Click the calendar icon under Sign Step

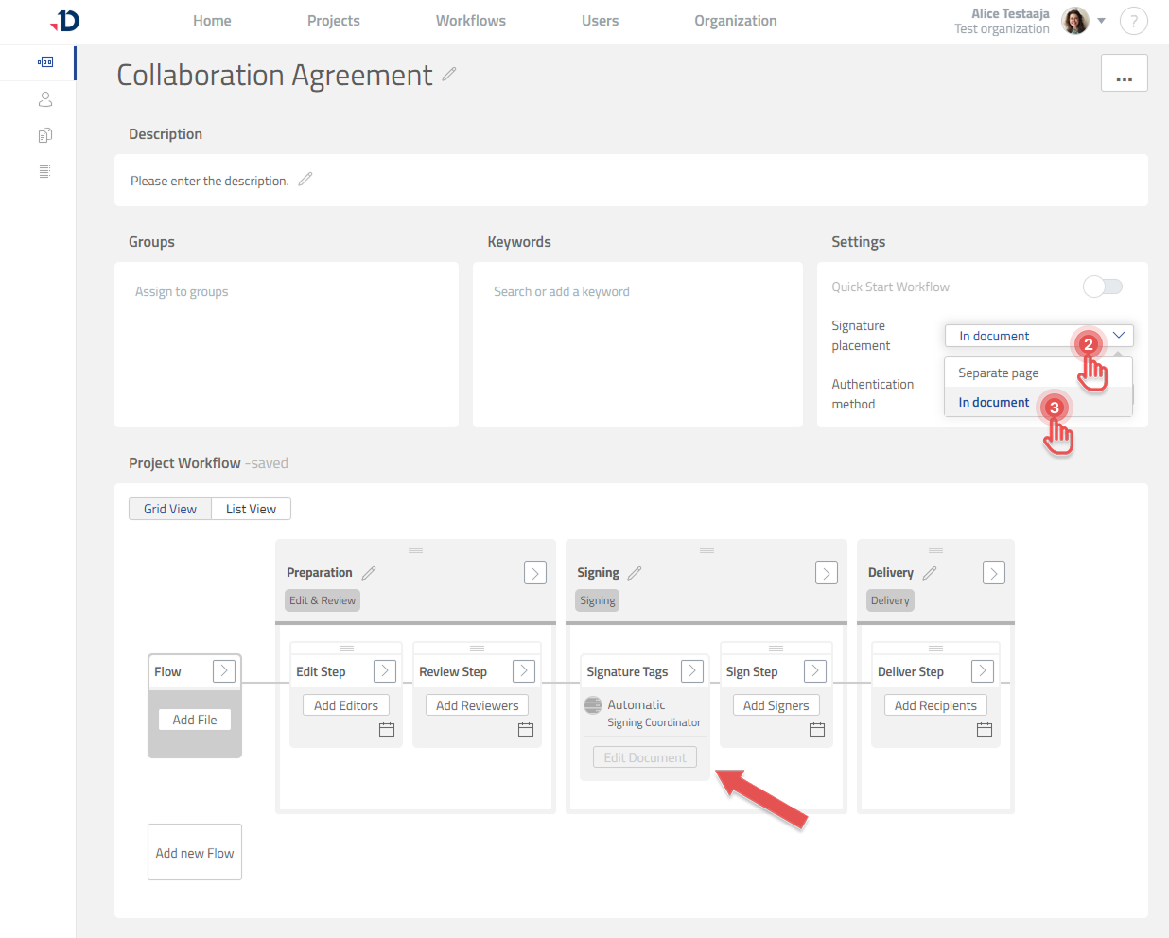[817, 729]
